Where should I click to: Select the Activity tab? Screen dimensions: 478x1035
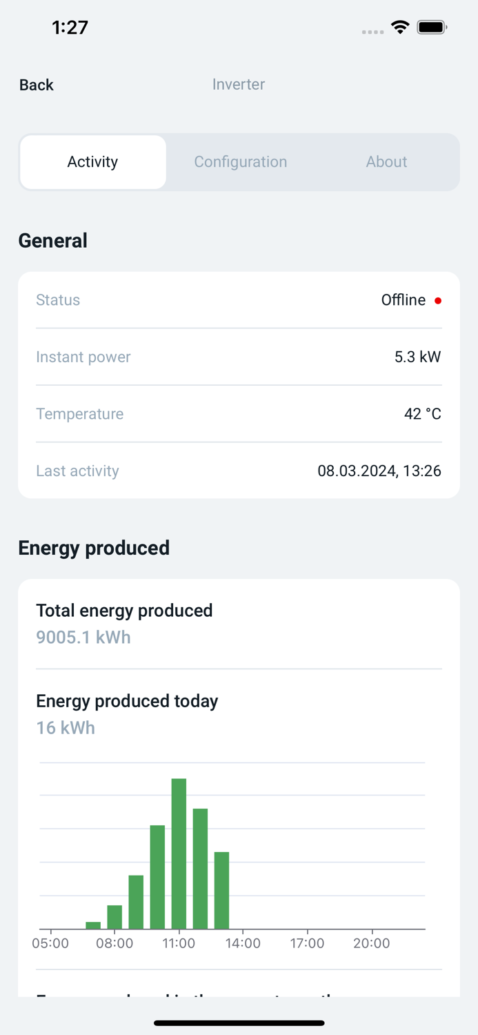click(92, 161)
